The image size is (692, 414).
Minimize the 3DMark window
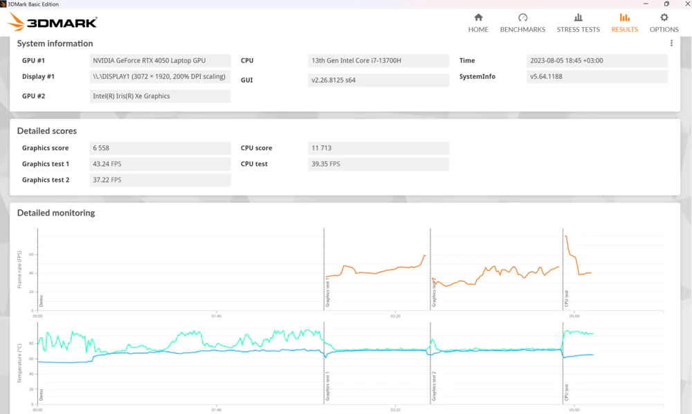pyautogui.click(x=646, y=3)
